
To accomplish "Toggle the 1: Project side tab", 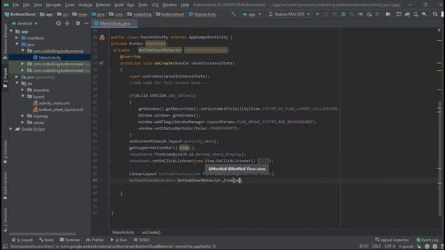I will point(5,77).
